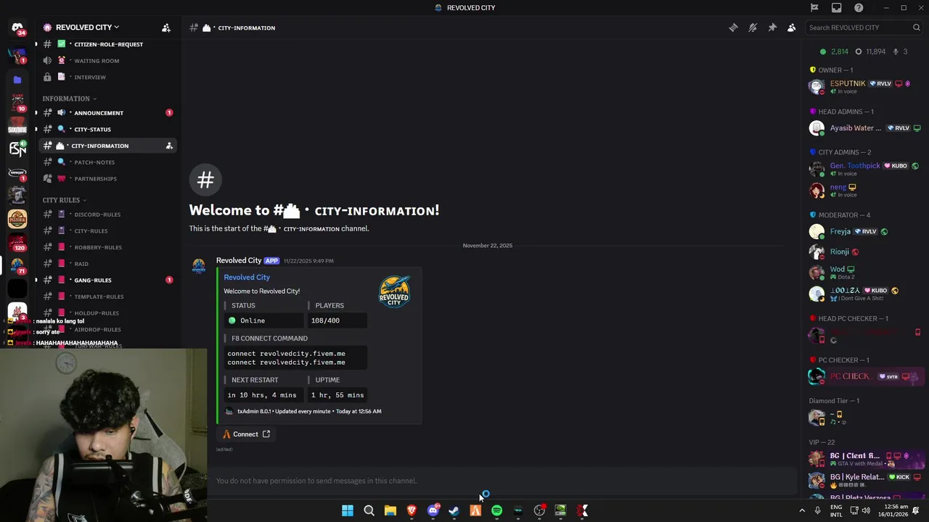This screenshot has width=929, height=522.
Task: Open member Wod profile
Action: coord(865,273)
